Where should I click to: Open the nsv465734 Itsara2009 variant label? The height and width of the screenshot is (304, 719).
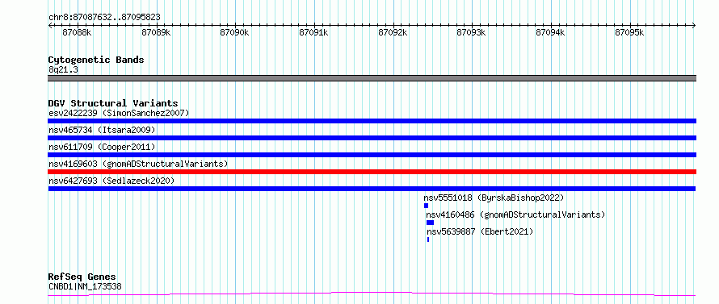pos(102,130)
